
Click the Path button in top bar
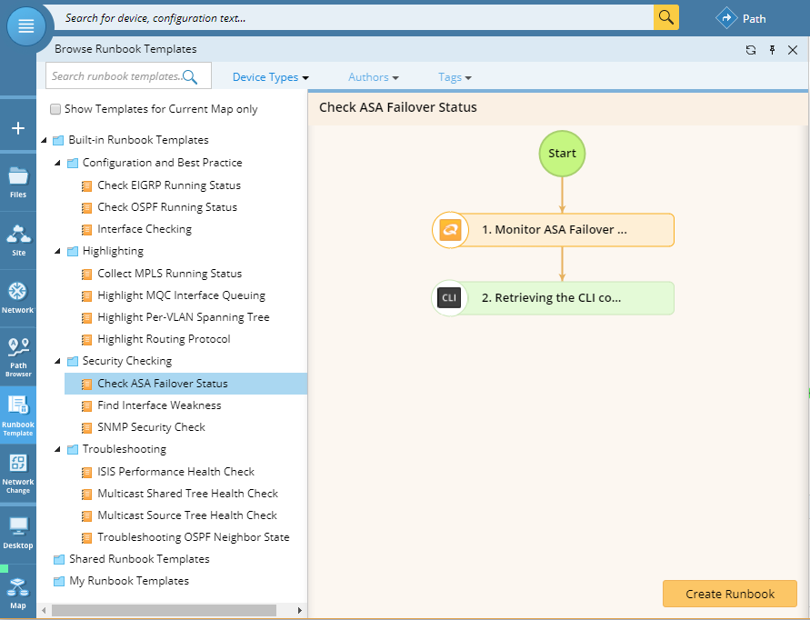click(x=742, y=18)
